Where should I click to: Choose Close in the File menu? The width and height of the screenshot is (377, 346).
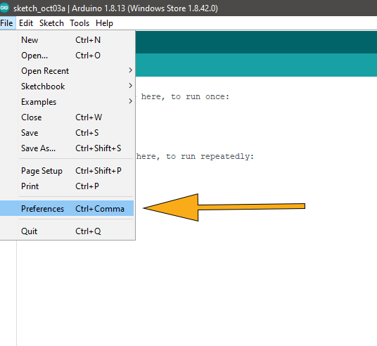(x=67, y=117)
